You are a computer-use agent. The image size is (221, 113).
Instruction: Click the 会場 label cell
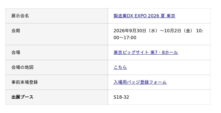[x=57, y=53]
